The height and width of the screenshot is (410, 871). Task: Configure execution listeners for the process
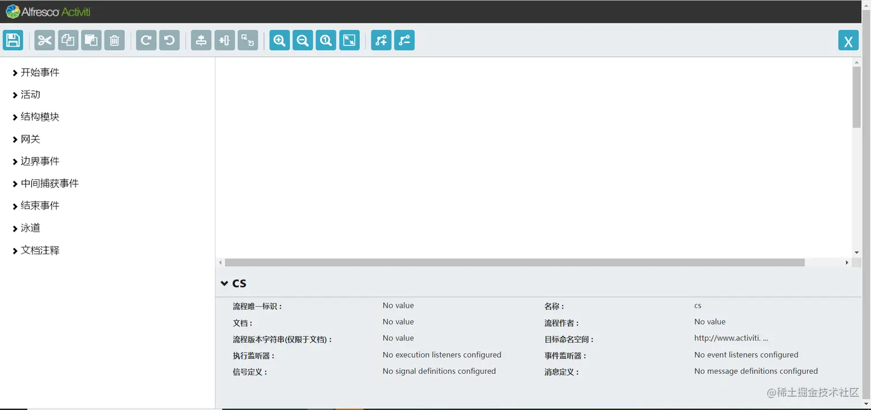point(441,355)
